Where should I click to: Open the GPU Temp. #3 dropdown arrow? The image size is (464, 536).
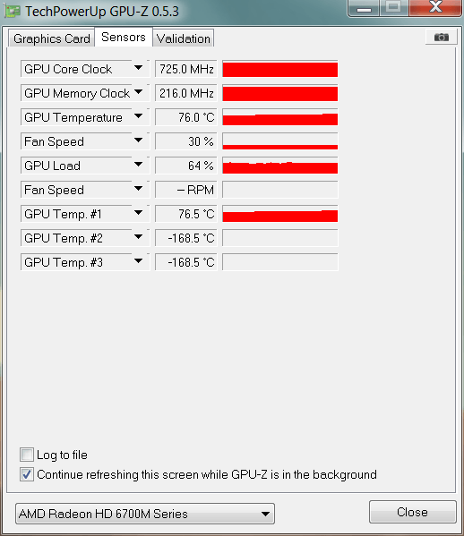pyautogui.click(x=138, y=261)
